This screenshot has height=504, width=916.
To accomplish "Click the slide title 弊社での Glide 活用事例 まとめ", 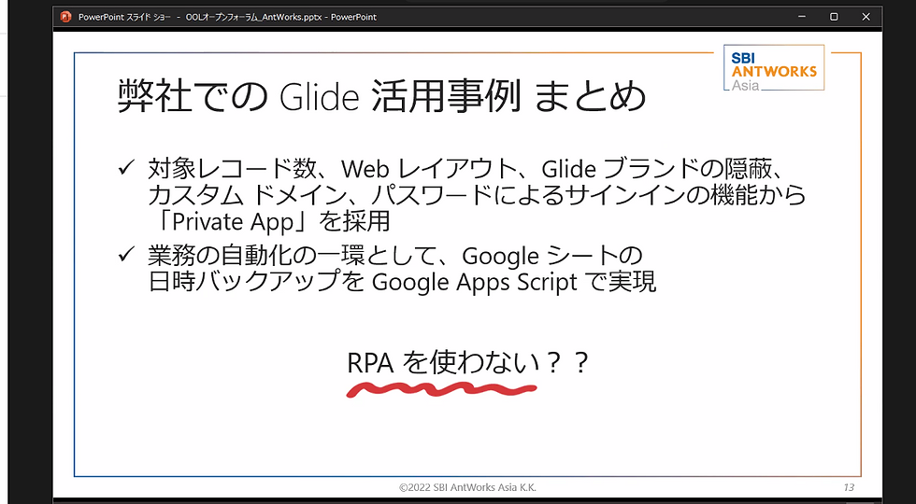I will tap(381, 97).
